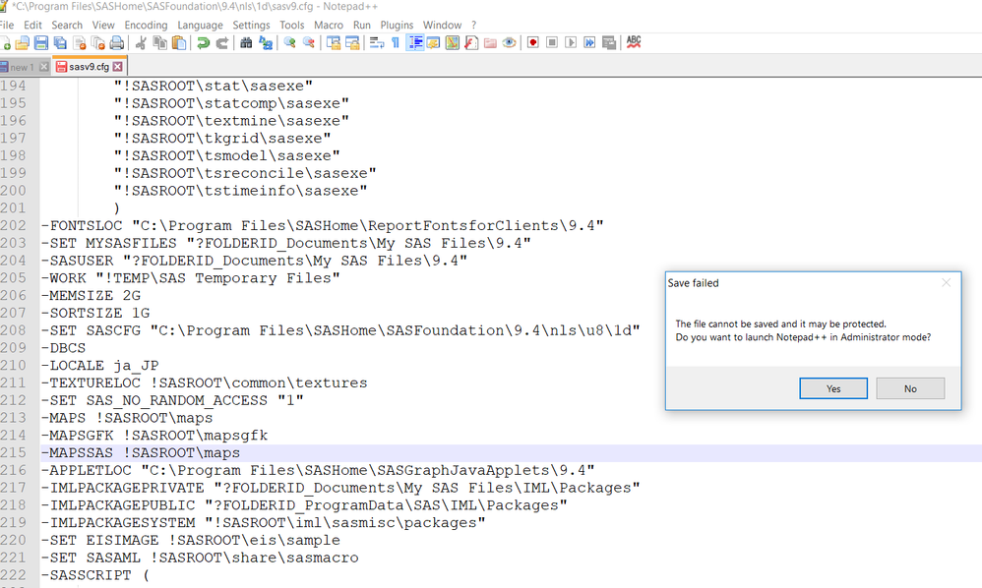Open the Language menu
Screen dimensions: 982x588
200,25
